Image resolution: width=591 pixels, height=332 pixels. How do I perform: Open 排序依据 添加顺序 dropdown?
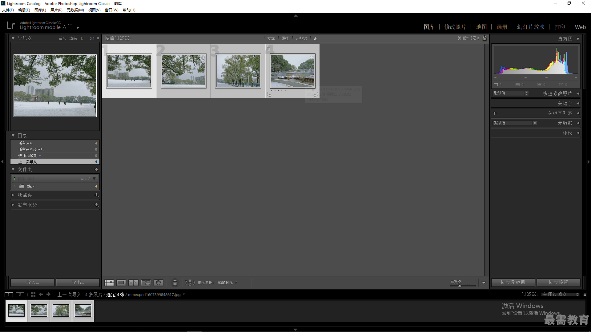pos(227,283)
